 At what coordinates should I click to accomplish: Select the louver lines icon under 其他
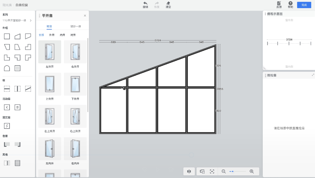coord(17,163)
